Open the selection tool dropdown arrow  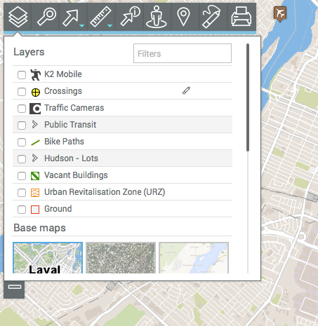click(x=81, y=26)
